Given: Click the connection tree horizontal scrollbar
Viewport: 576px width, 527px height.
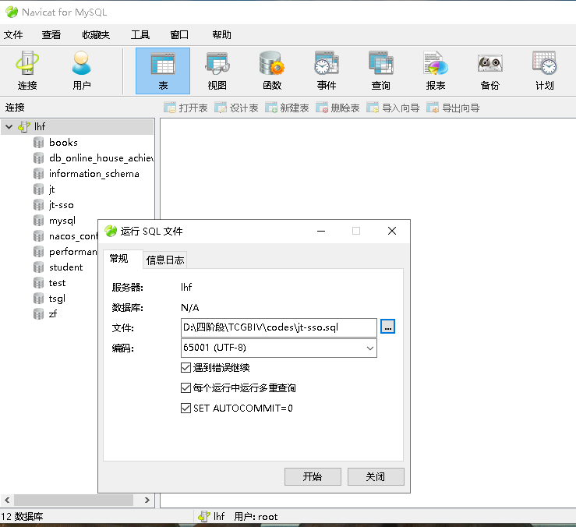Looking at the screenshot, I should point(73,500).
